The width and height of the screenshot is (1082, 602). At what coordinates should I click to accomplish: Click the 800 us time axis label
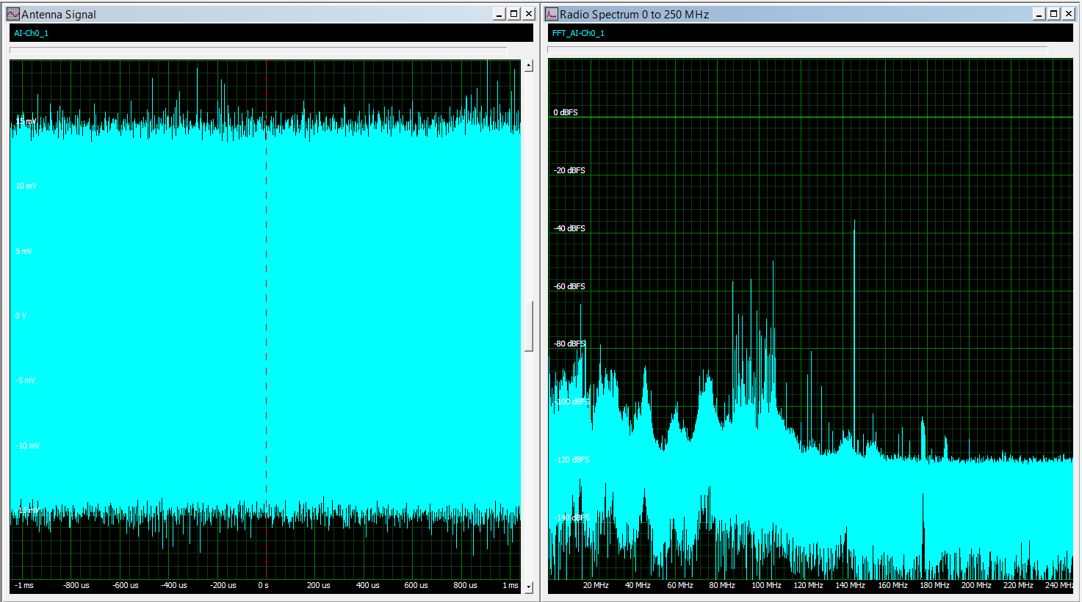tap(465, 585)
